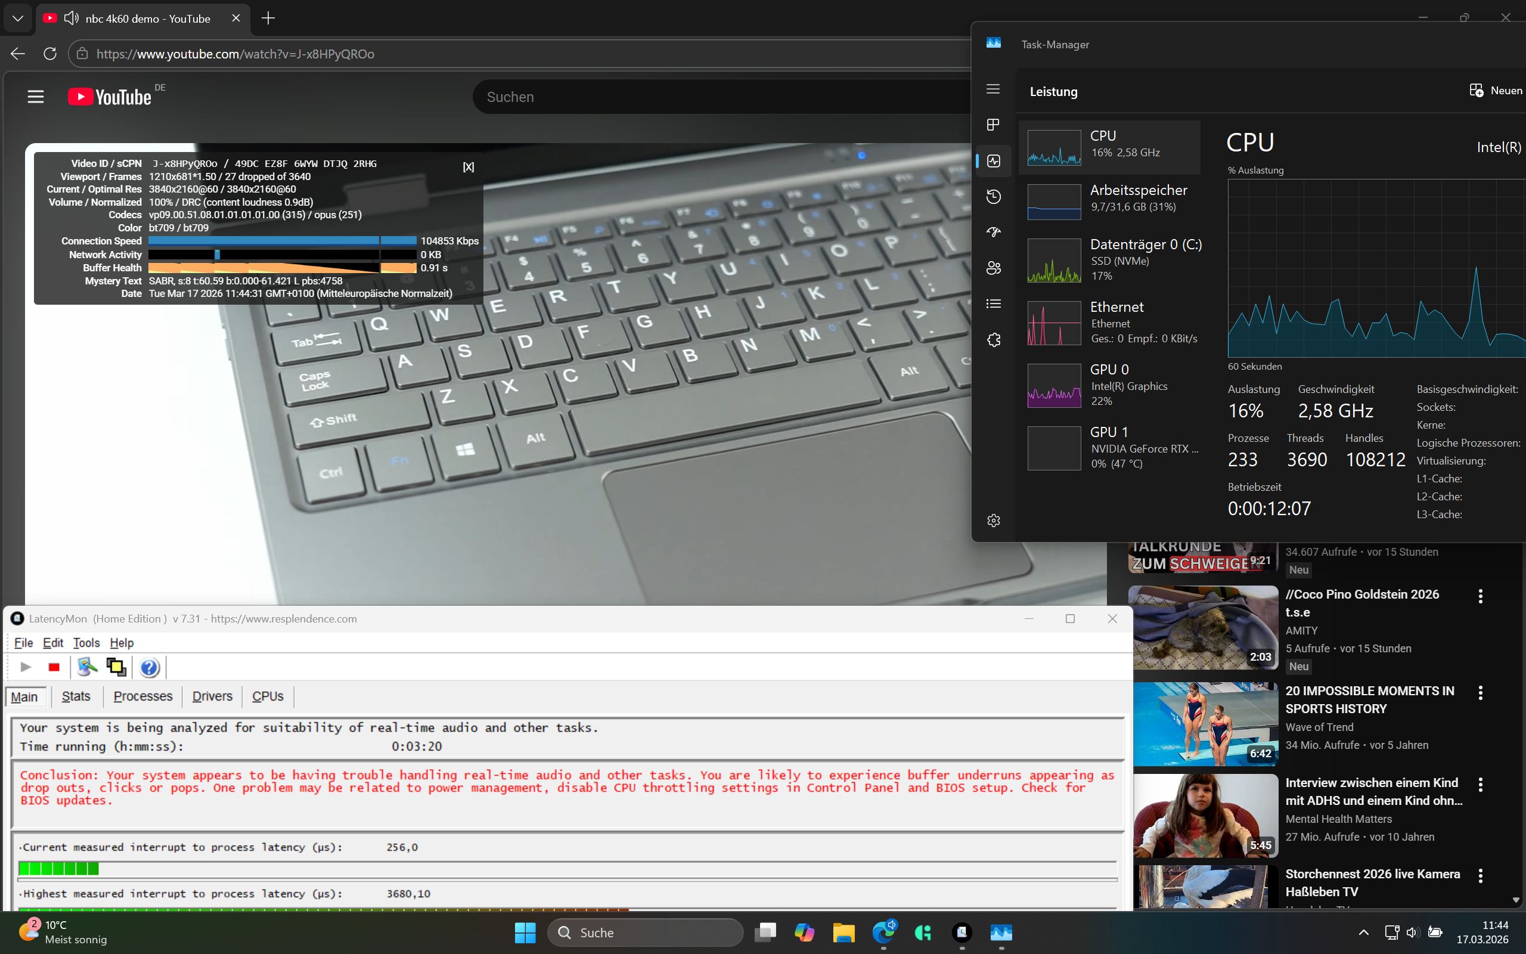Open Task Manager services puzzle icon
Image resolution: width=1526 pixels, height=954 pixels.
pyautogui.click(x=993, y=340)
